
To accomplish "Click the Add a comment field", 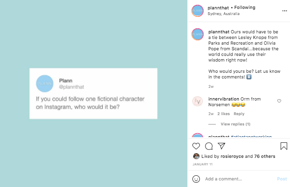I will point(238,179).
